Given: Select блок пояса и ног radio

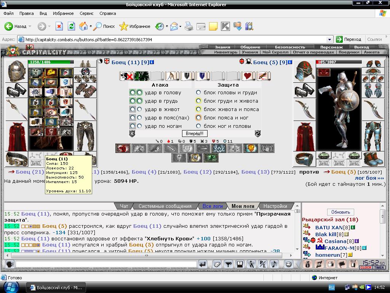Looking at the screenshot, I should pos(198,118).
